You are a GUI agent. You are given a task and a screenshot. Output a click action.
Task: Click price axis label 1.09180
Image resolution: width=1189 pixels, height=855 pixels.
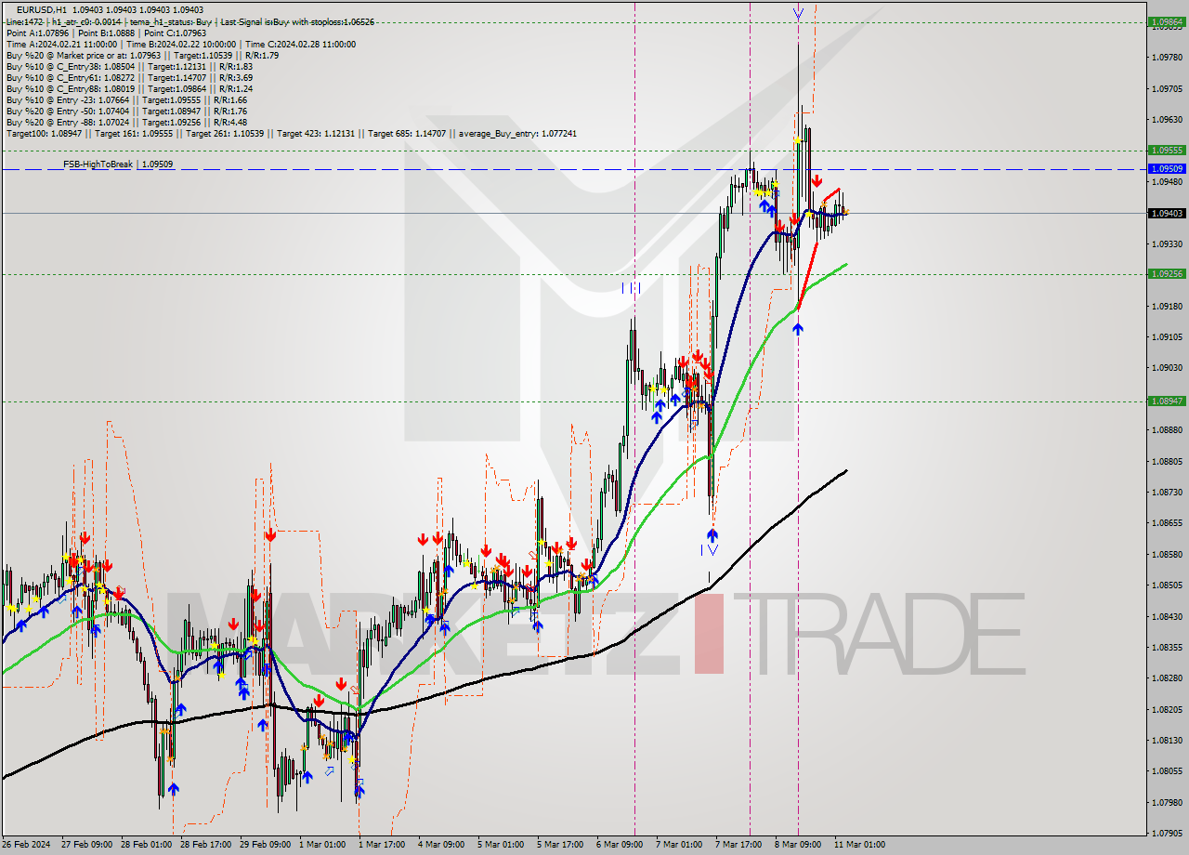tap(1166, 306)
